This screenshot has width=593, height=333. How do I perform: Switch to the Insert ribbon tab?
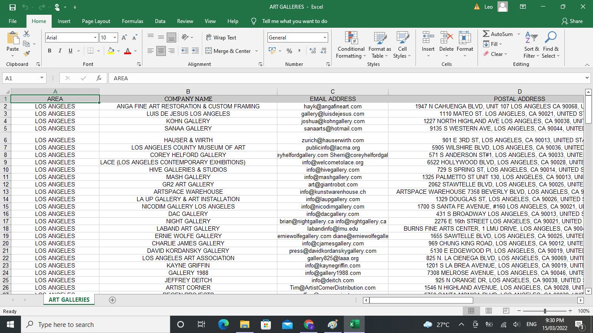(x=64, y=21)
